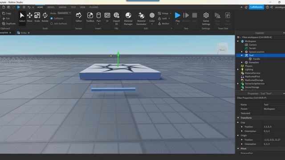The image size is (285, 160).
Task: Expand the Lighting node
Action: click(x=238, y=69)
